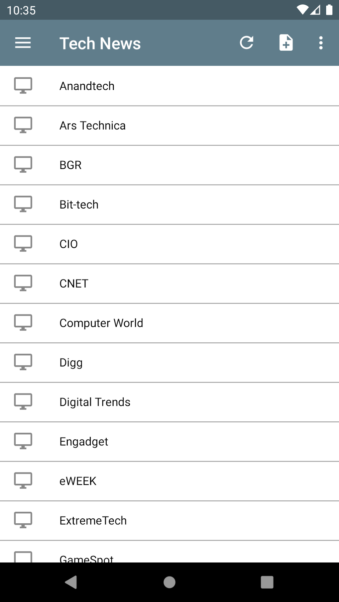
Task: Select the CIO feed entry
Action: point(69,244)
